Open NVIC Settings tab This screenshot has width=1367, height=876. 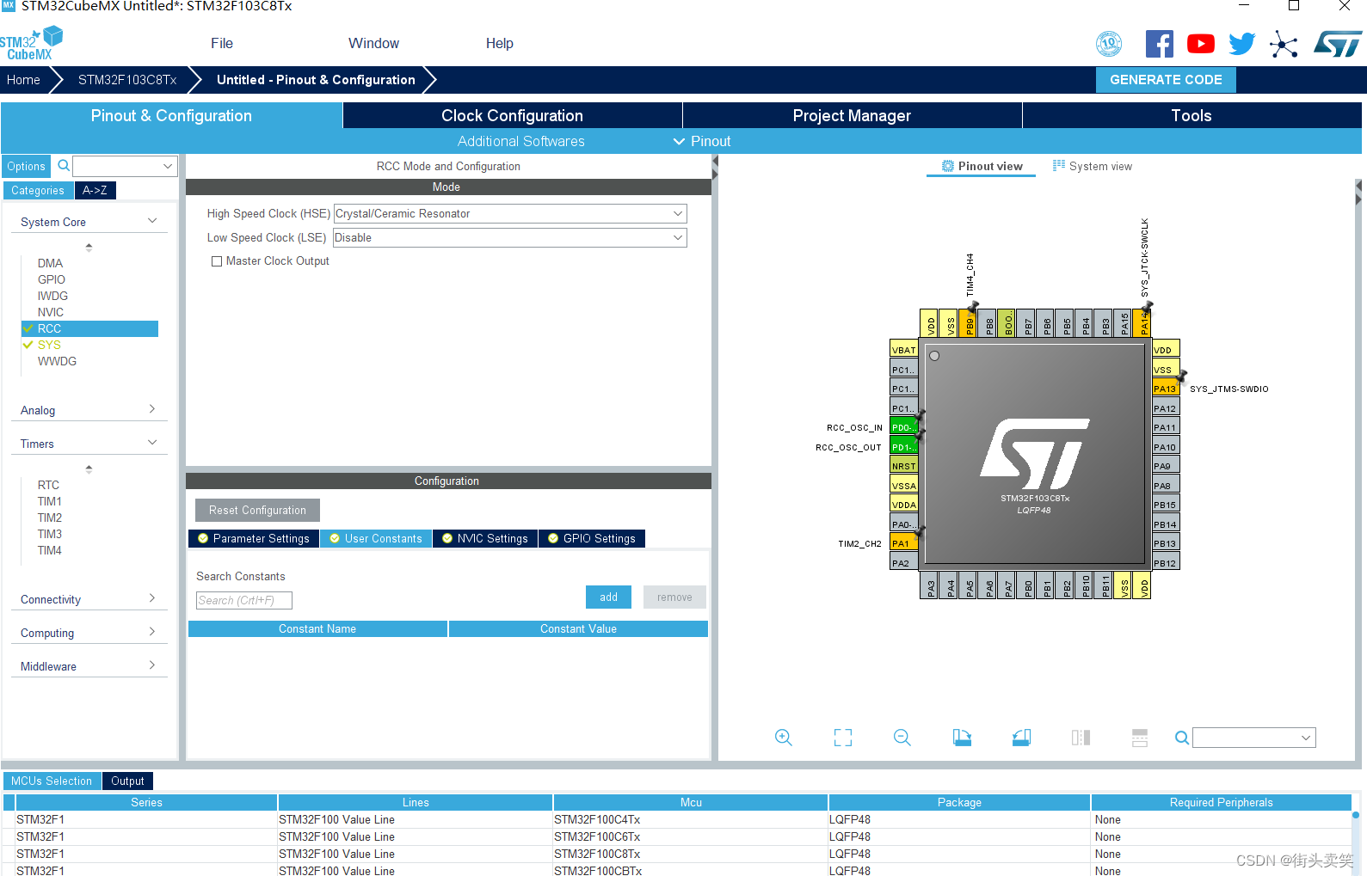click(x=485, y=538)
